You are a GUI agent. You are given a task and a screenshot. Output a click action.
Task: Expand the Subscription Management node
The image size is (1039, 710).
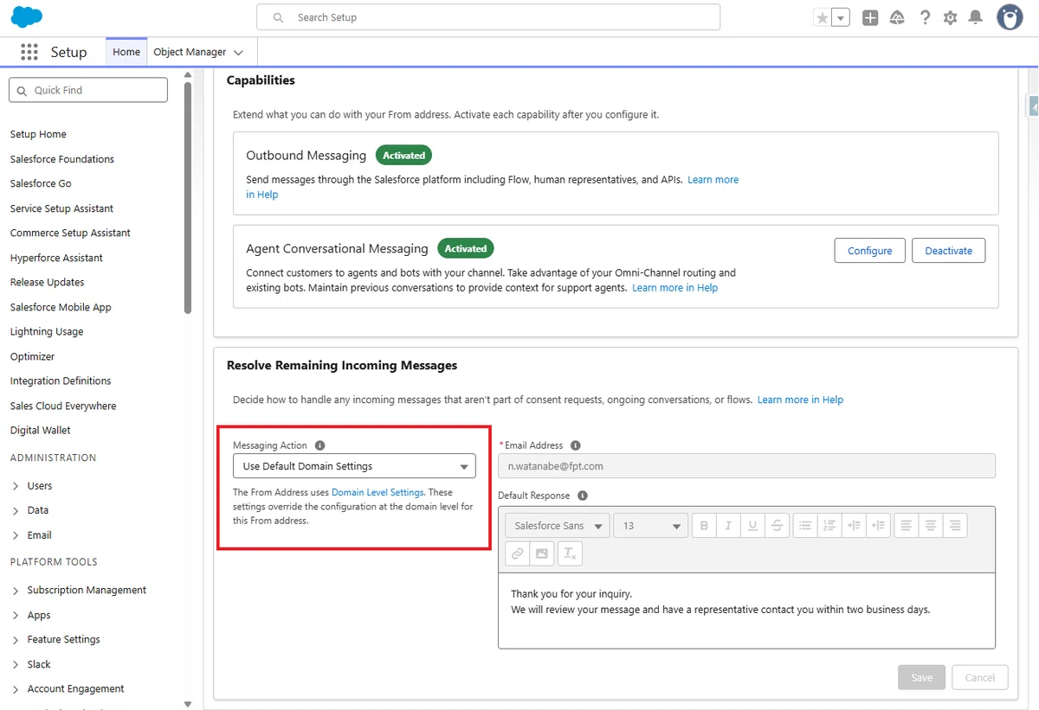pos(16,590)
